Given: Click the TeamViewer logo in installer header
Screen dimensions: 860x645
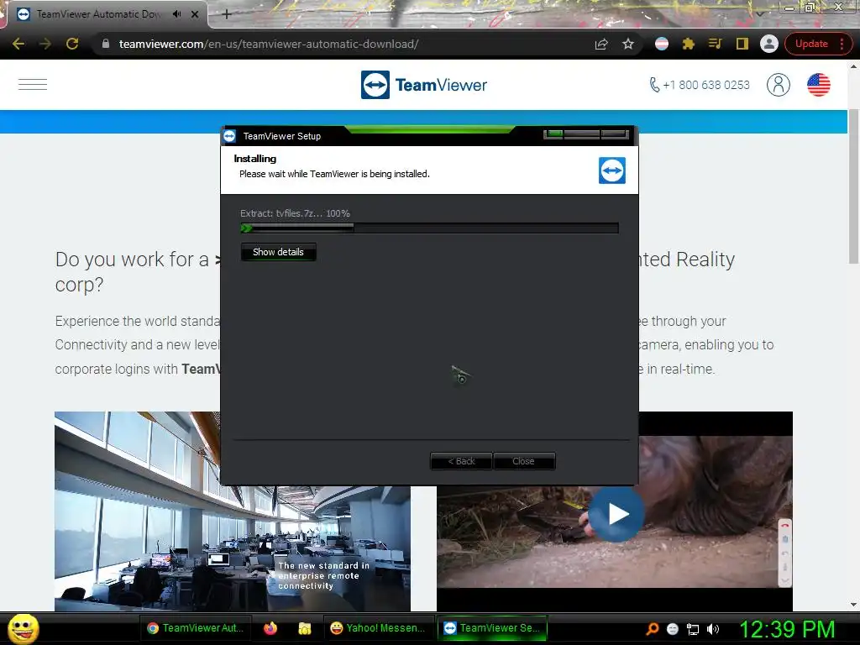Looking at the screenshot, I should tap(612, 170).
